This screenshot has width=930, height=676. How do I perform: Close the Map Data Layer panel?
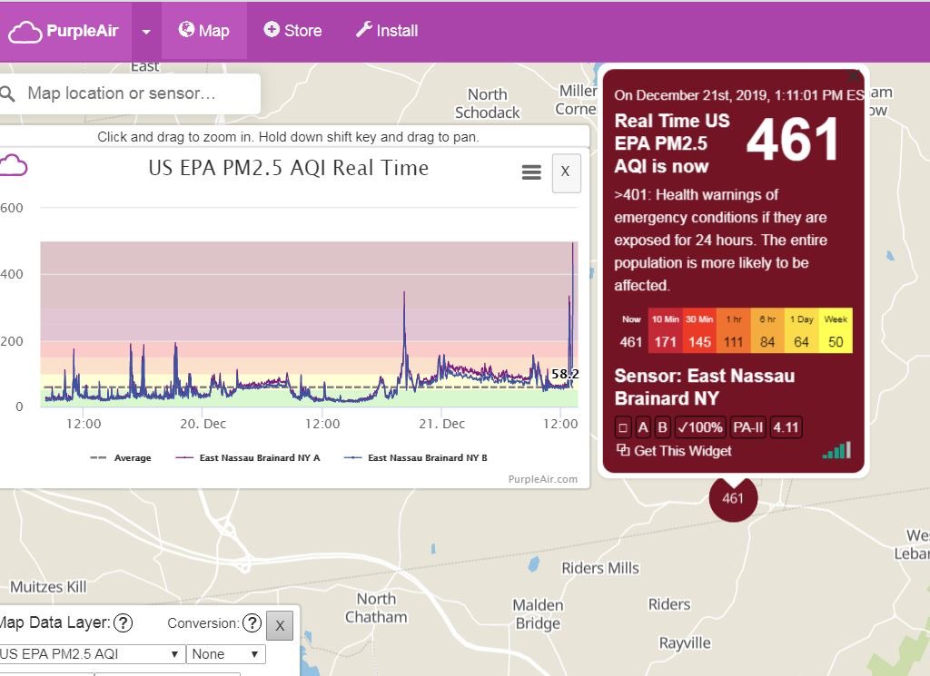[x=280, y=626]
